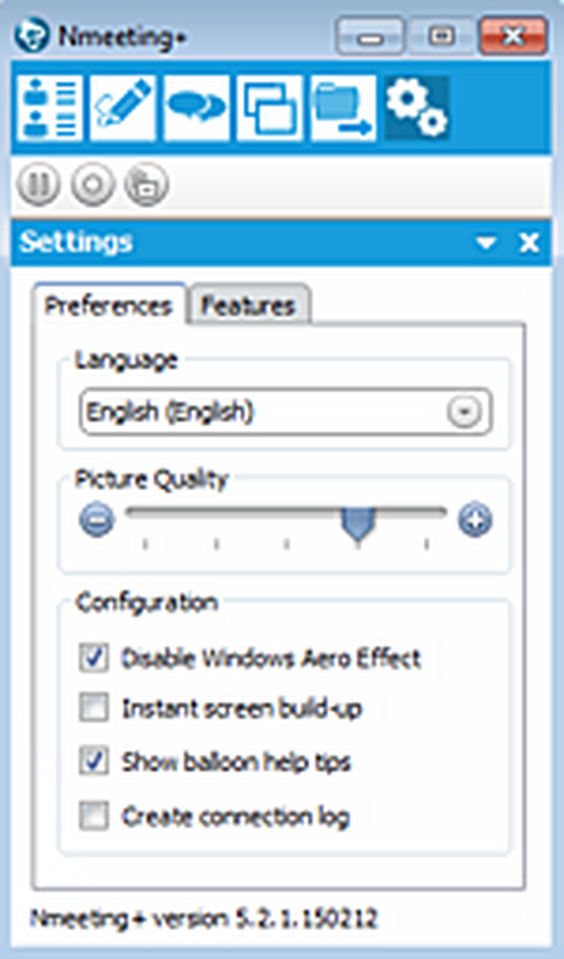Switch to the Features tab
This screenshot has height=959, width=564.
coord(248,305)
